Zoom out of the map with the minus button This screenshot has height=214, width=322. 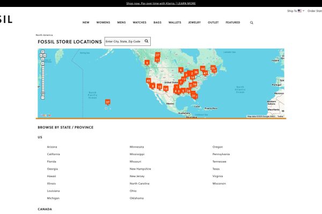click(x=43, y=98)
